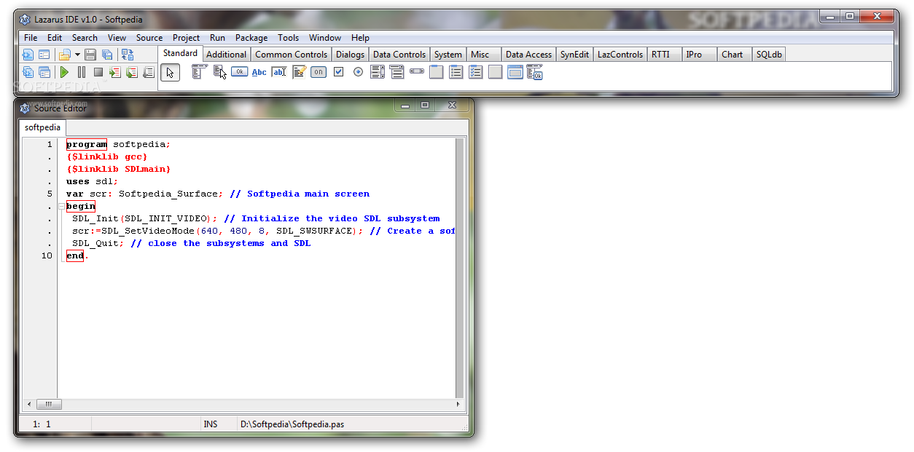Switch to the Dialogs palette tab
Viewport: 914px width, 452px height.
tap(351, 55)
